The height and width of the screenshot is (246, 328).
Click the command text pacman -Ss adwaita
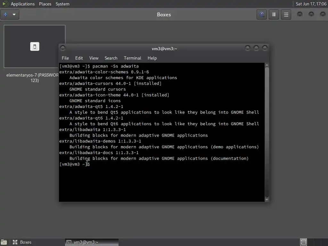pyautogui.click(x=116, y=66)
